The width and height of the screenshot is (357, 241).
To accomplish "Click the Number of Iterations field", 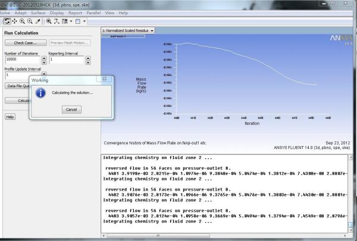I will coord(23,60).
